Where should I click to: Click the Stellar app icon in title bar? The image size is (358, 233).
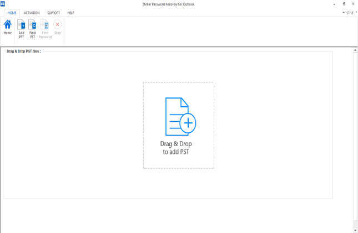tap(3, 3)
